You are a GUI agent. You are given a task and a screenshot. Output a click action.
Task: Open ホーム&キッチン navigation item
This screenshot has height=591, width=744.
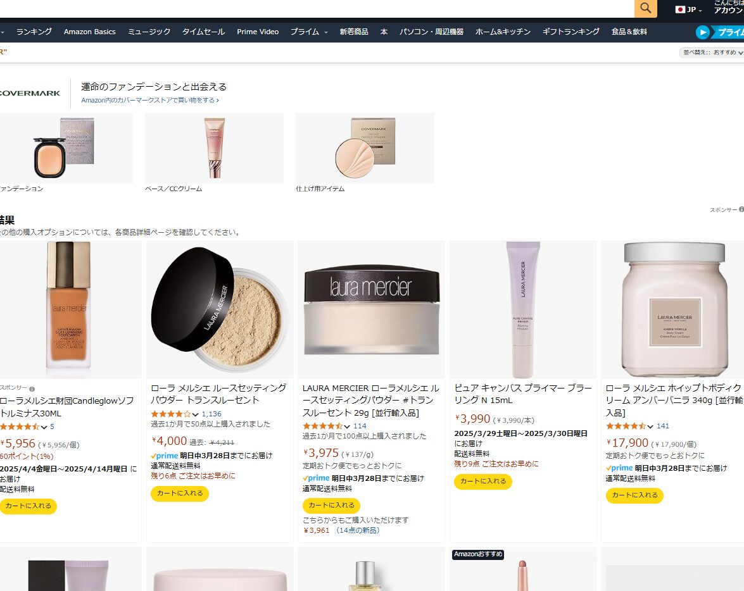503,32
